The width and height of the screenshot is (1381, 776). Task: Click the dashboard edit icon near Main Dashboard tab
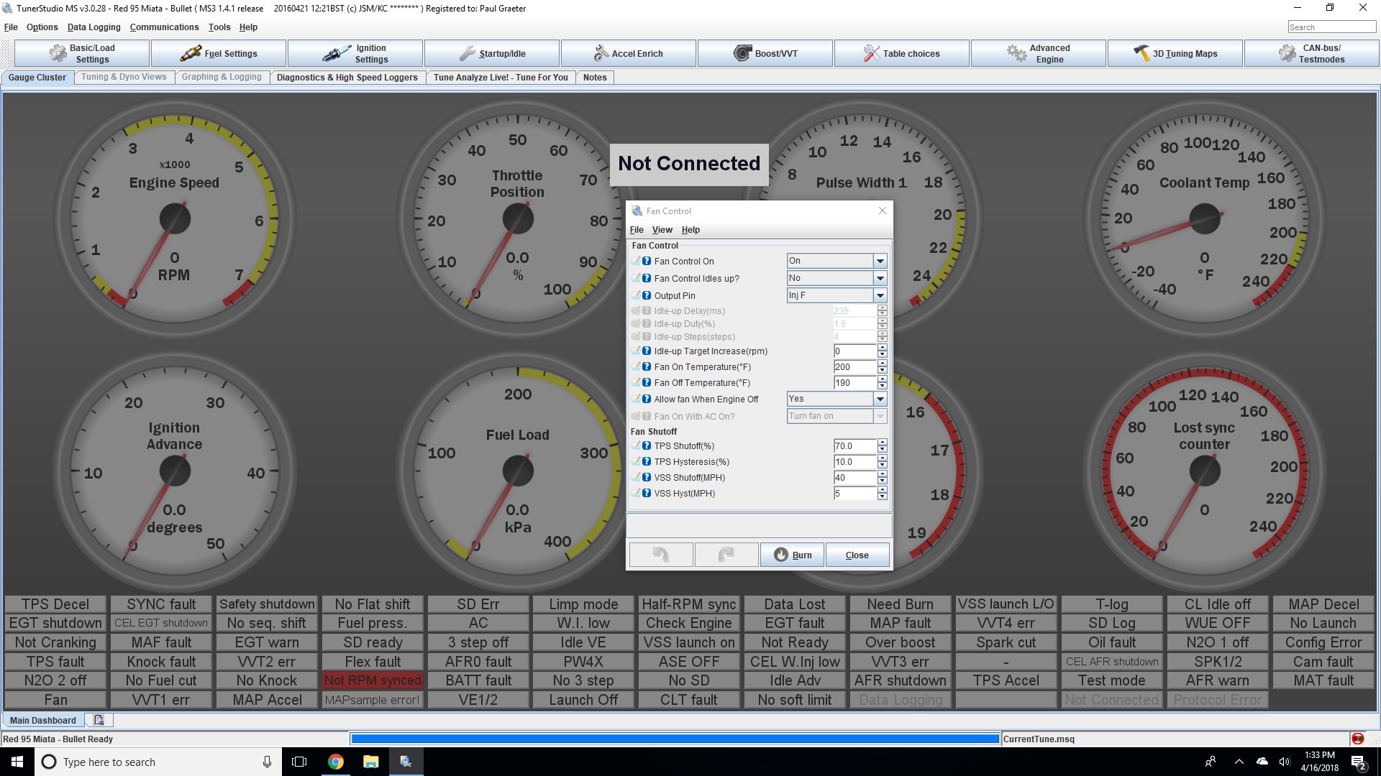click(x=99, y=720)
